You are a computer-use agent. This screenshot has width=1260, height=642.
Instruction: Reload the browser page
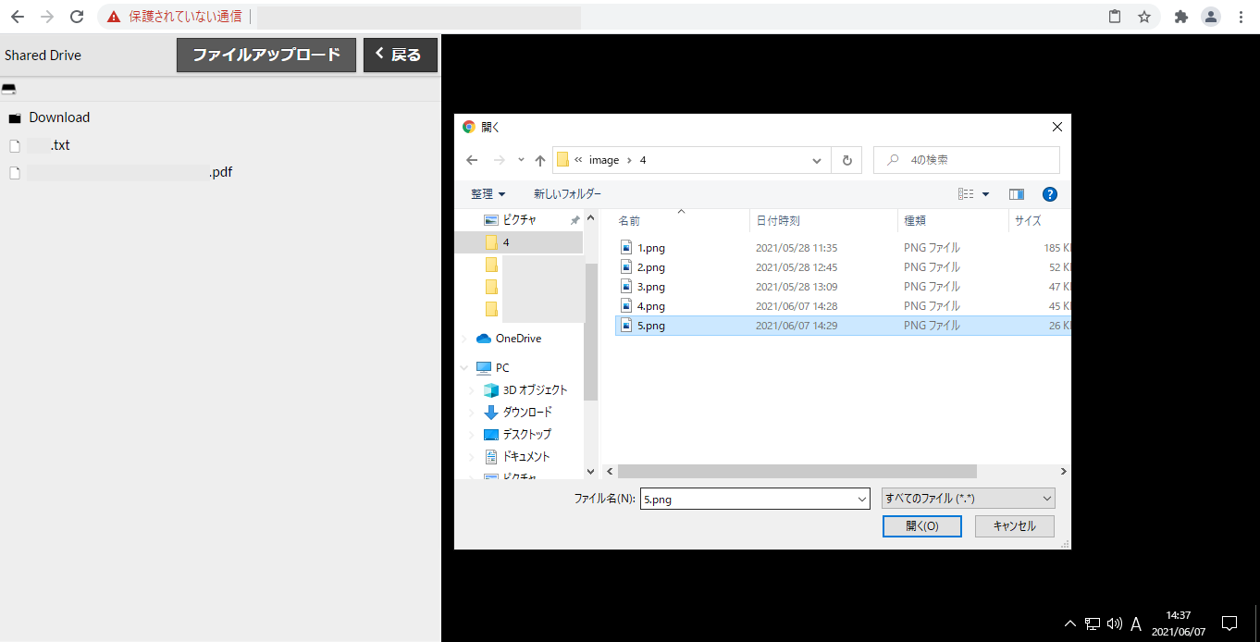coord(77,17)
